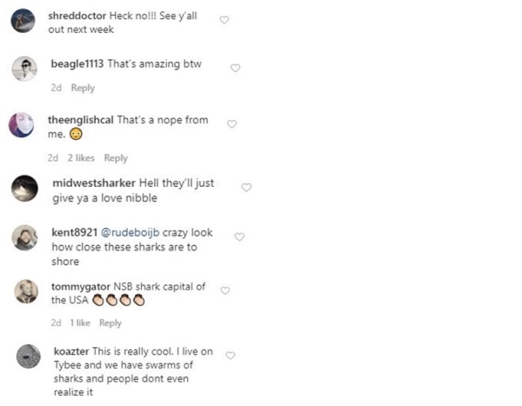The height and width of the screenshot is (406, 522).
Task: View the 2 likes on theenglishcal's comment
Action: pos(81,158)
